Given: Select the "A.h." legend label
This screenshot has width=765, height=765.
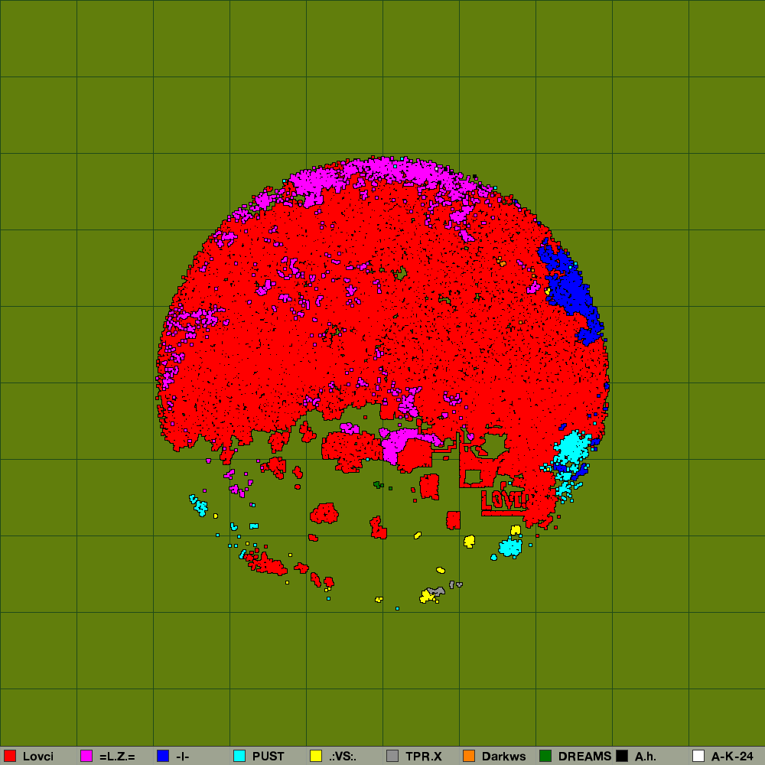Looking at the screenshot, I should 646,757.
